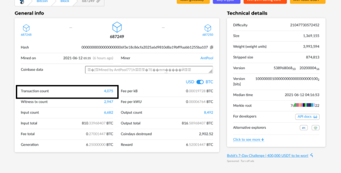The height and width of the screenshot is (173, 341).
Task: Open previous block cube icon above 687248
Action: coord(26,28)
